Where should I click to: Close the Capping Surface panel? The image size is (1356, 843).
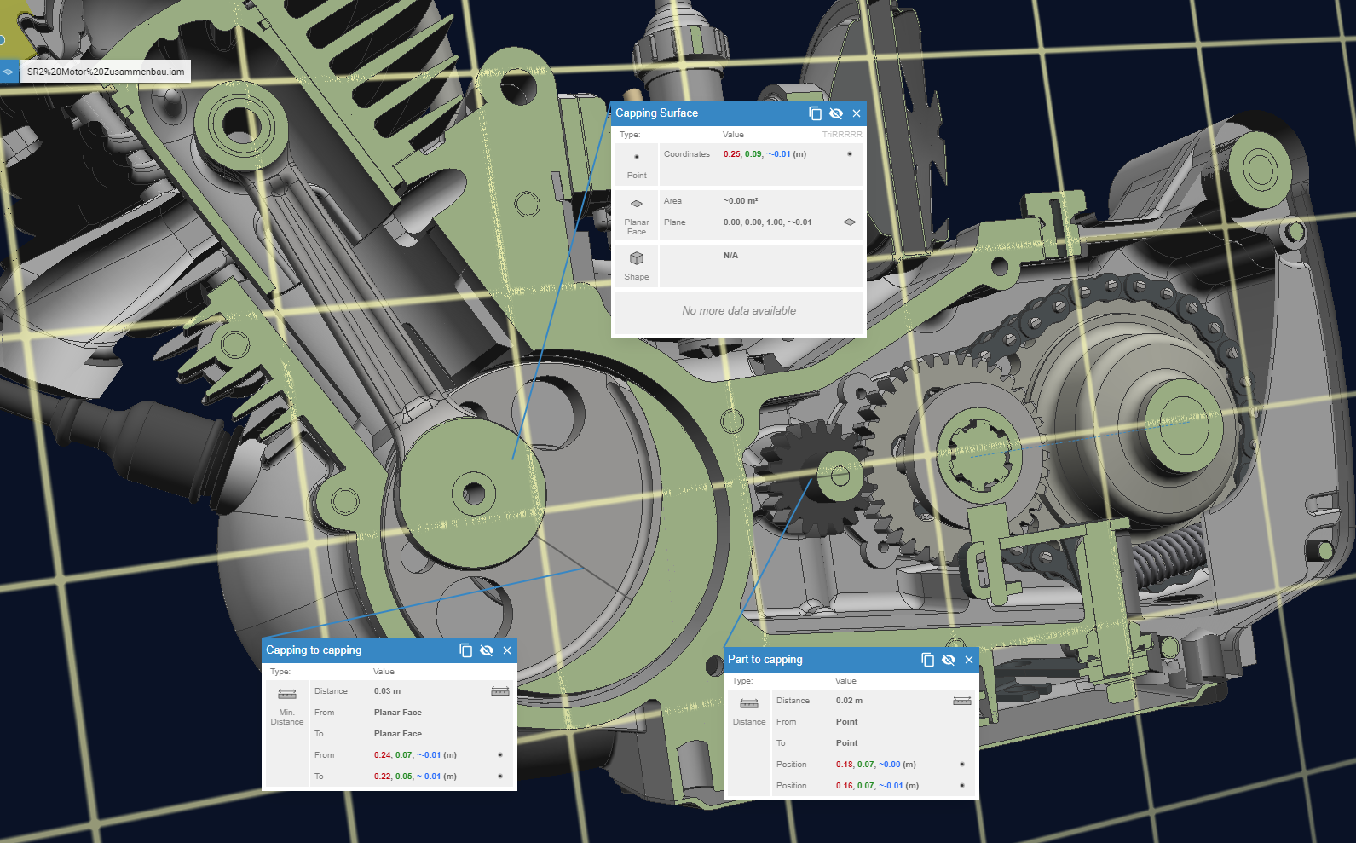click(x=857, y=113)
